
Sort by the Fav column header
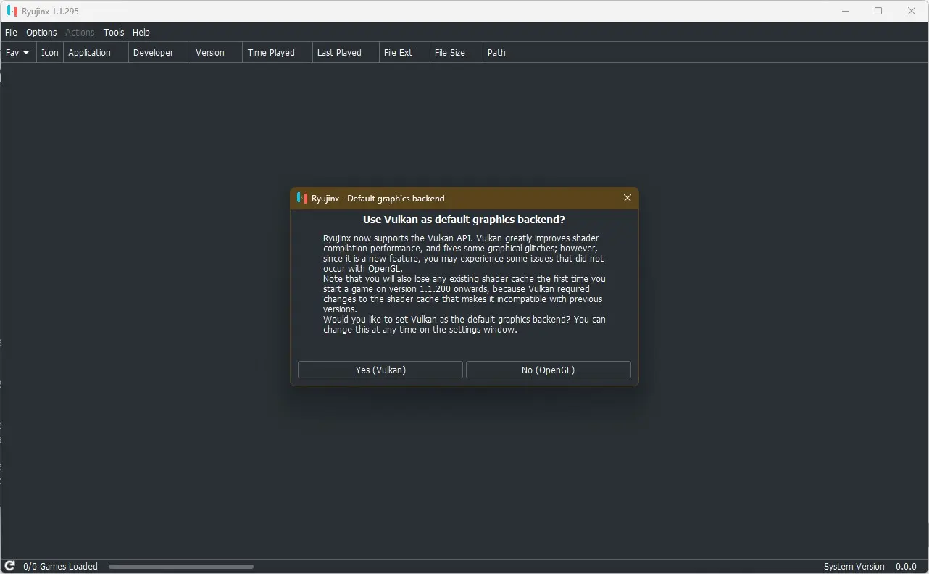point(18,52)
